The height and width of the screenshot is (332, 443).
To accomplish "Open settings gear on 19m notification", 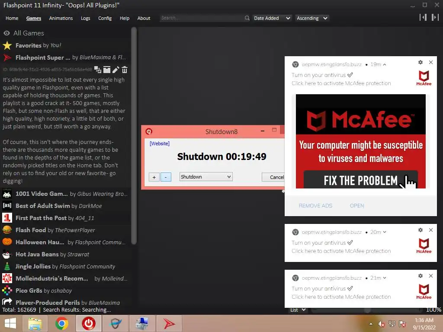I will point(421,62).
